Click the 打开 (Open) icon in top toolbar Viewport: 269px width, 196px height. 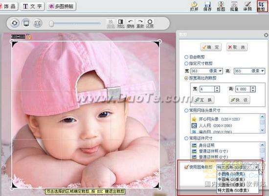click(194, 6)
